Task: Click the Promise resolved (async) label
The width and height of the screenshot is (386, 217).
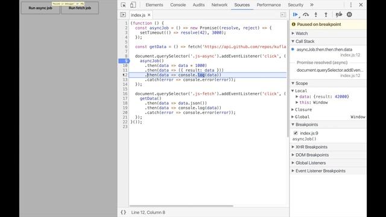Action: click(x=322, y=63)
